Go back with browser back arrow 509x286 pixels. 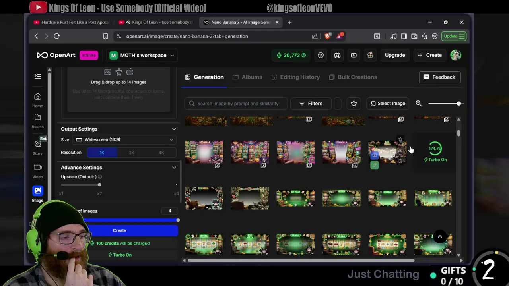(36, 36)
